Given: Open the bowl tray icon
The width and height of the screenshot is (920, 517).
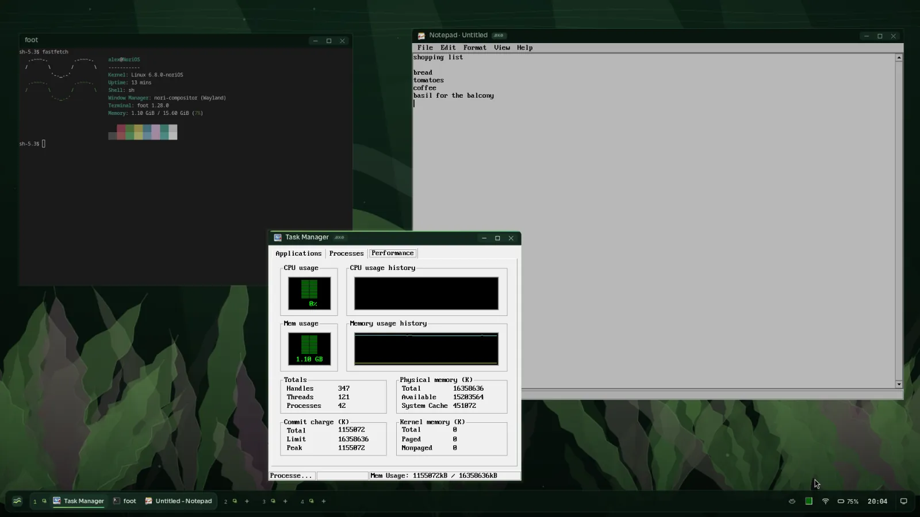Looking at the screenshot, I should (792, 501).
